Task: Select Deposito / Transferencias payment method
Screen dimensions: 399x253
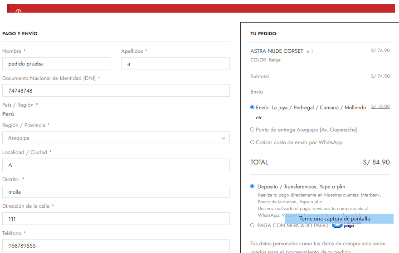Action: [x=252, y=187]
